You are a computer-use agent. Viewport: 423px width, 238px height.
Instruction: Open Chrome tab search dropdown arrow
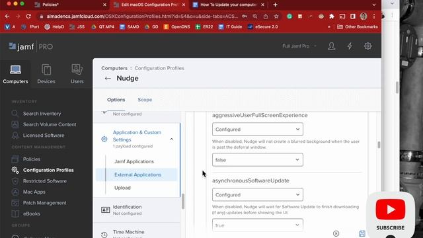(374, 5)
